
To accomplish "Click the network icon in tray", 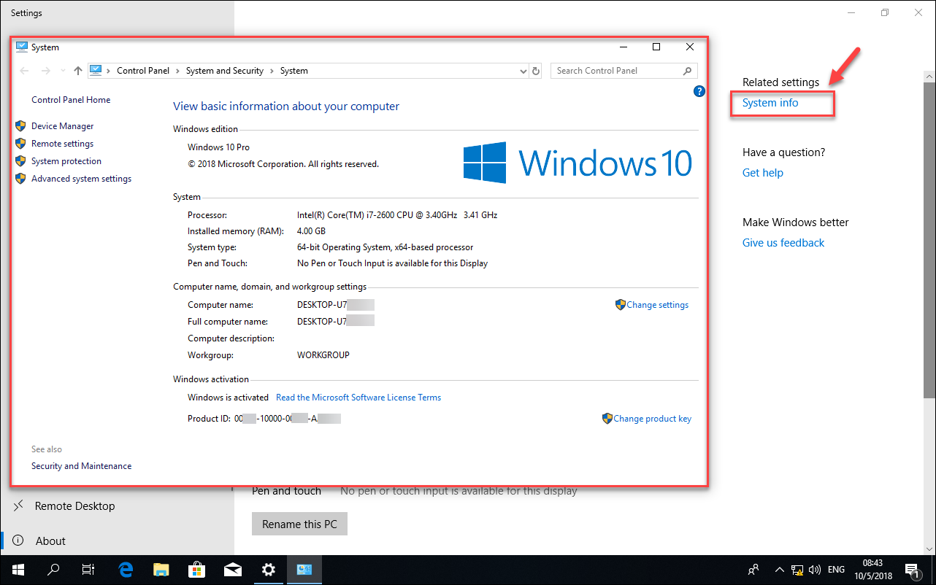I will coord(798,570).
